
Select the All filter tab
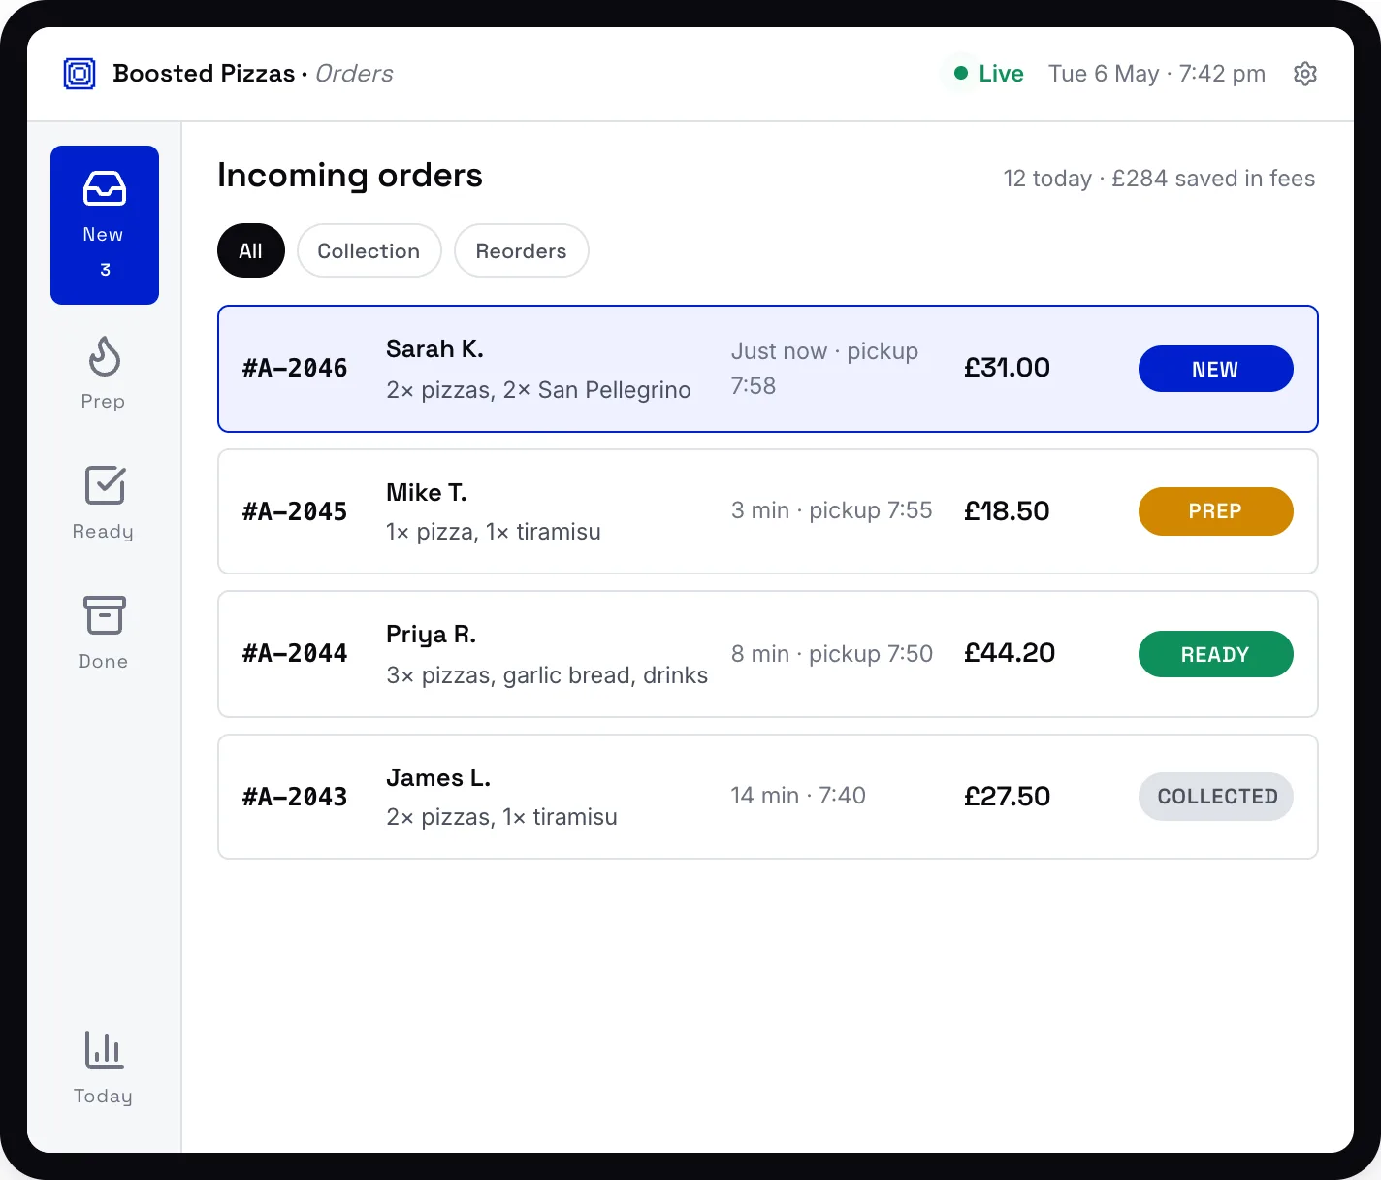pyautogui.click(x=251, y=250)
